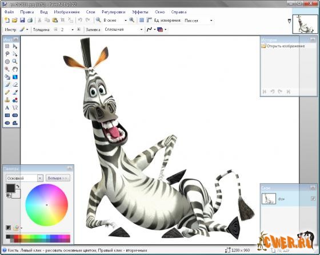Select the Ellipse Select tool

(7, 62)
